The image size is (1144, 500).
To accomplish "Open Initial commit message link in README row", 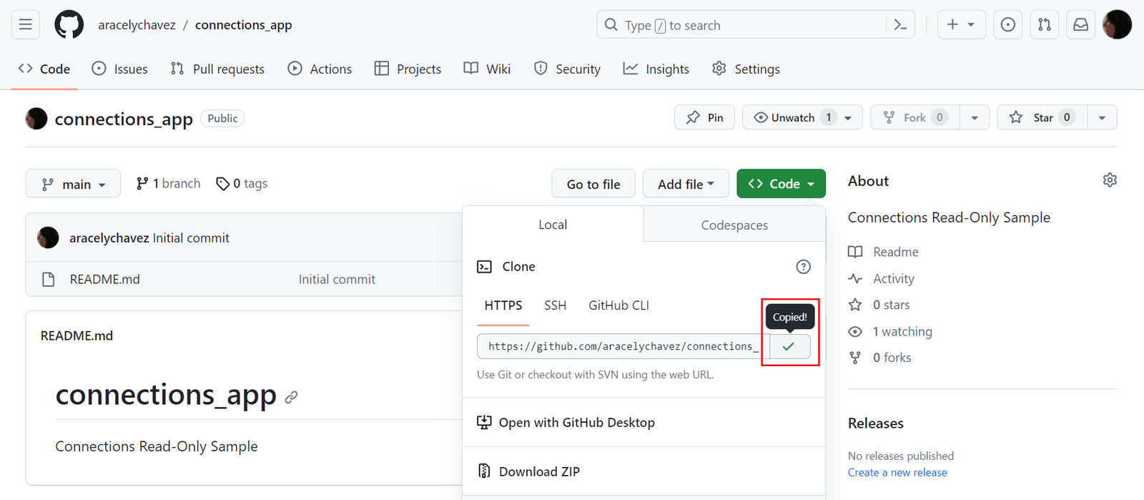I will click(x=337, y=279).
